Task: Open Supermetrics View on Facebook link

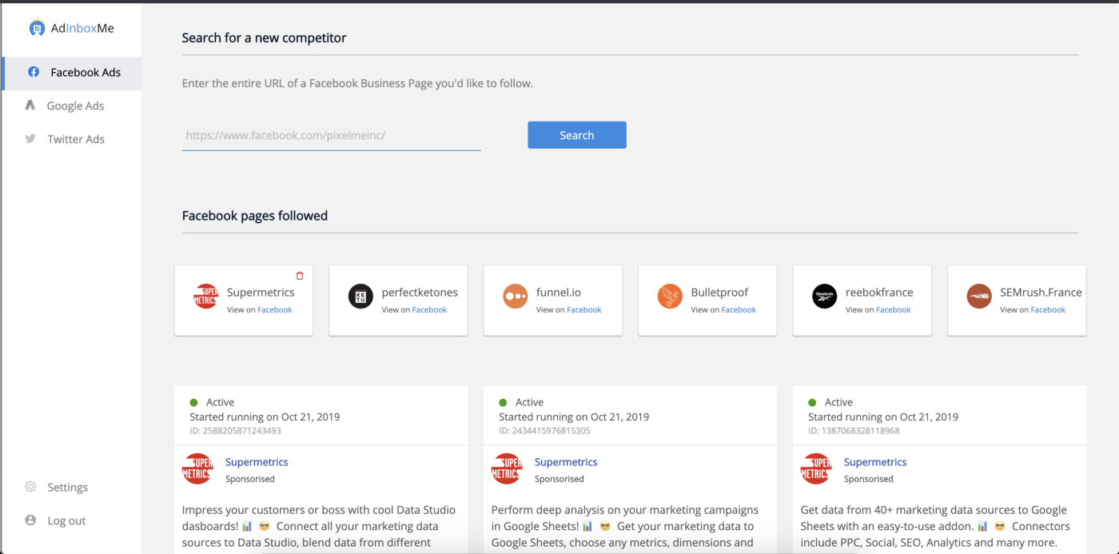Action: (x=275, y=310)
